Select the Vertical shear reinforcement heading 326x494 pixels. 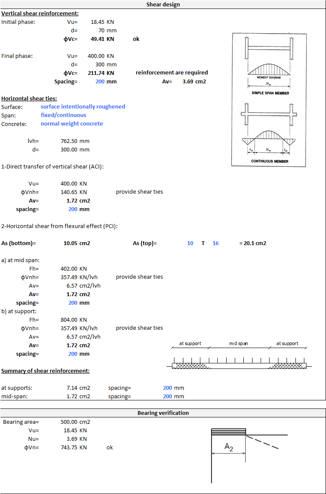tap(40, 13)
